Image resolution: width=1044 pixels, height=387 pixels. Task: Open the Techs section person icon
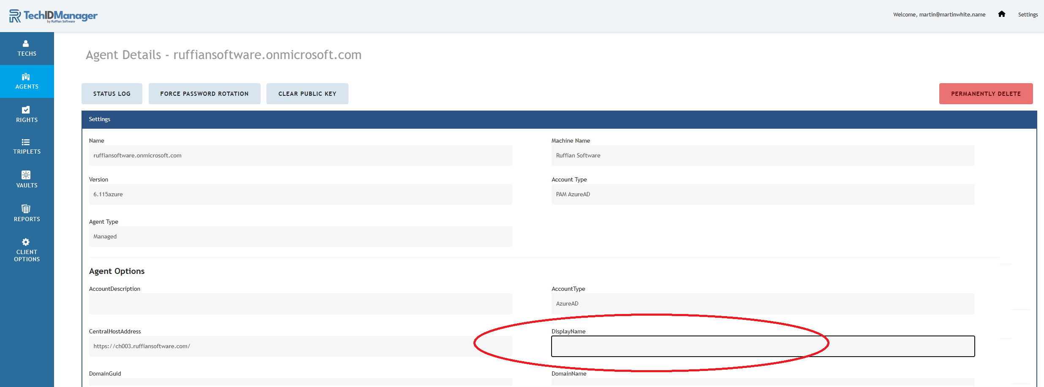click(26, 43)
